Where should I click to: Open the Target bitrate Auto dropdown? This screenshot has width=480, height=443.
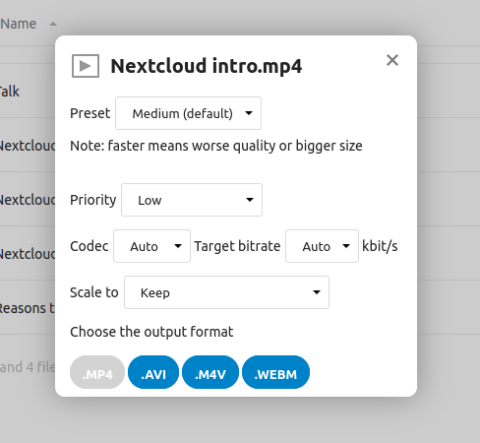(322, 246)
